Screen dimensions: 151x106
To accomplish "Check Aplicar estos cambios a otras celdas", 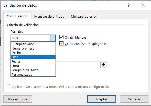I will [x=9, y=86].
